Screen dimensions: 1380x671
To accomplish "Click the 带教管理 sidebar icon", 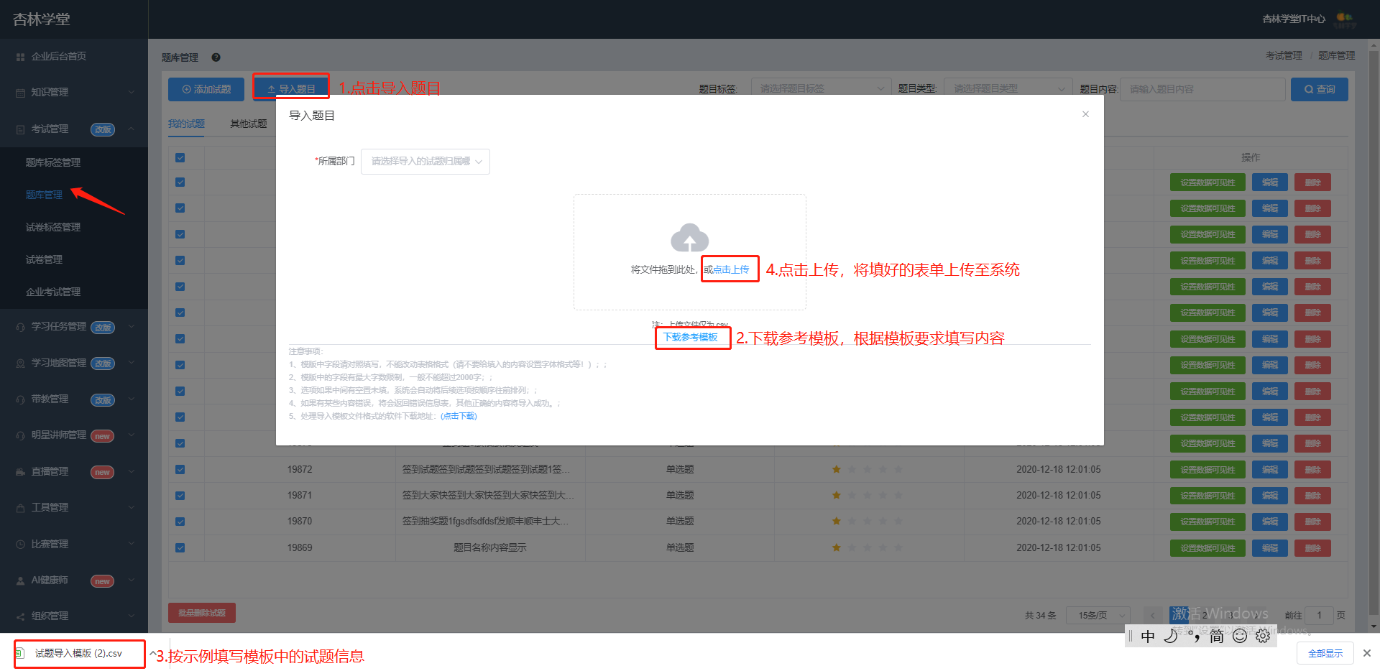I will click(x=20, y=399).
